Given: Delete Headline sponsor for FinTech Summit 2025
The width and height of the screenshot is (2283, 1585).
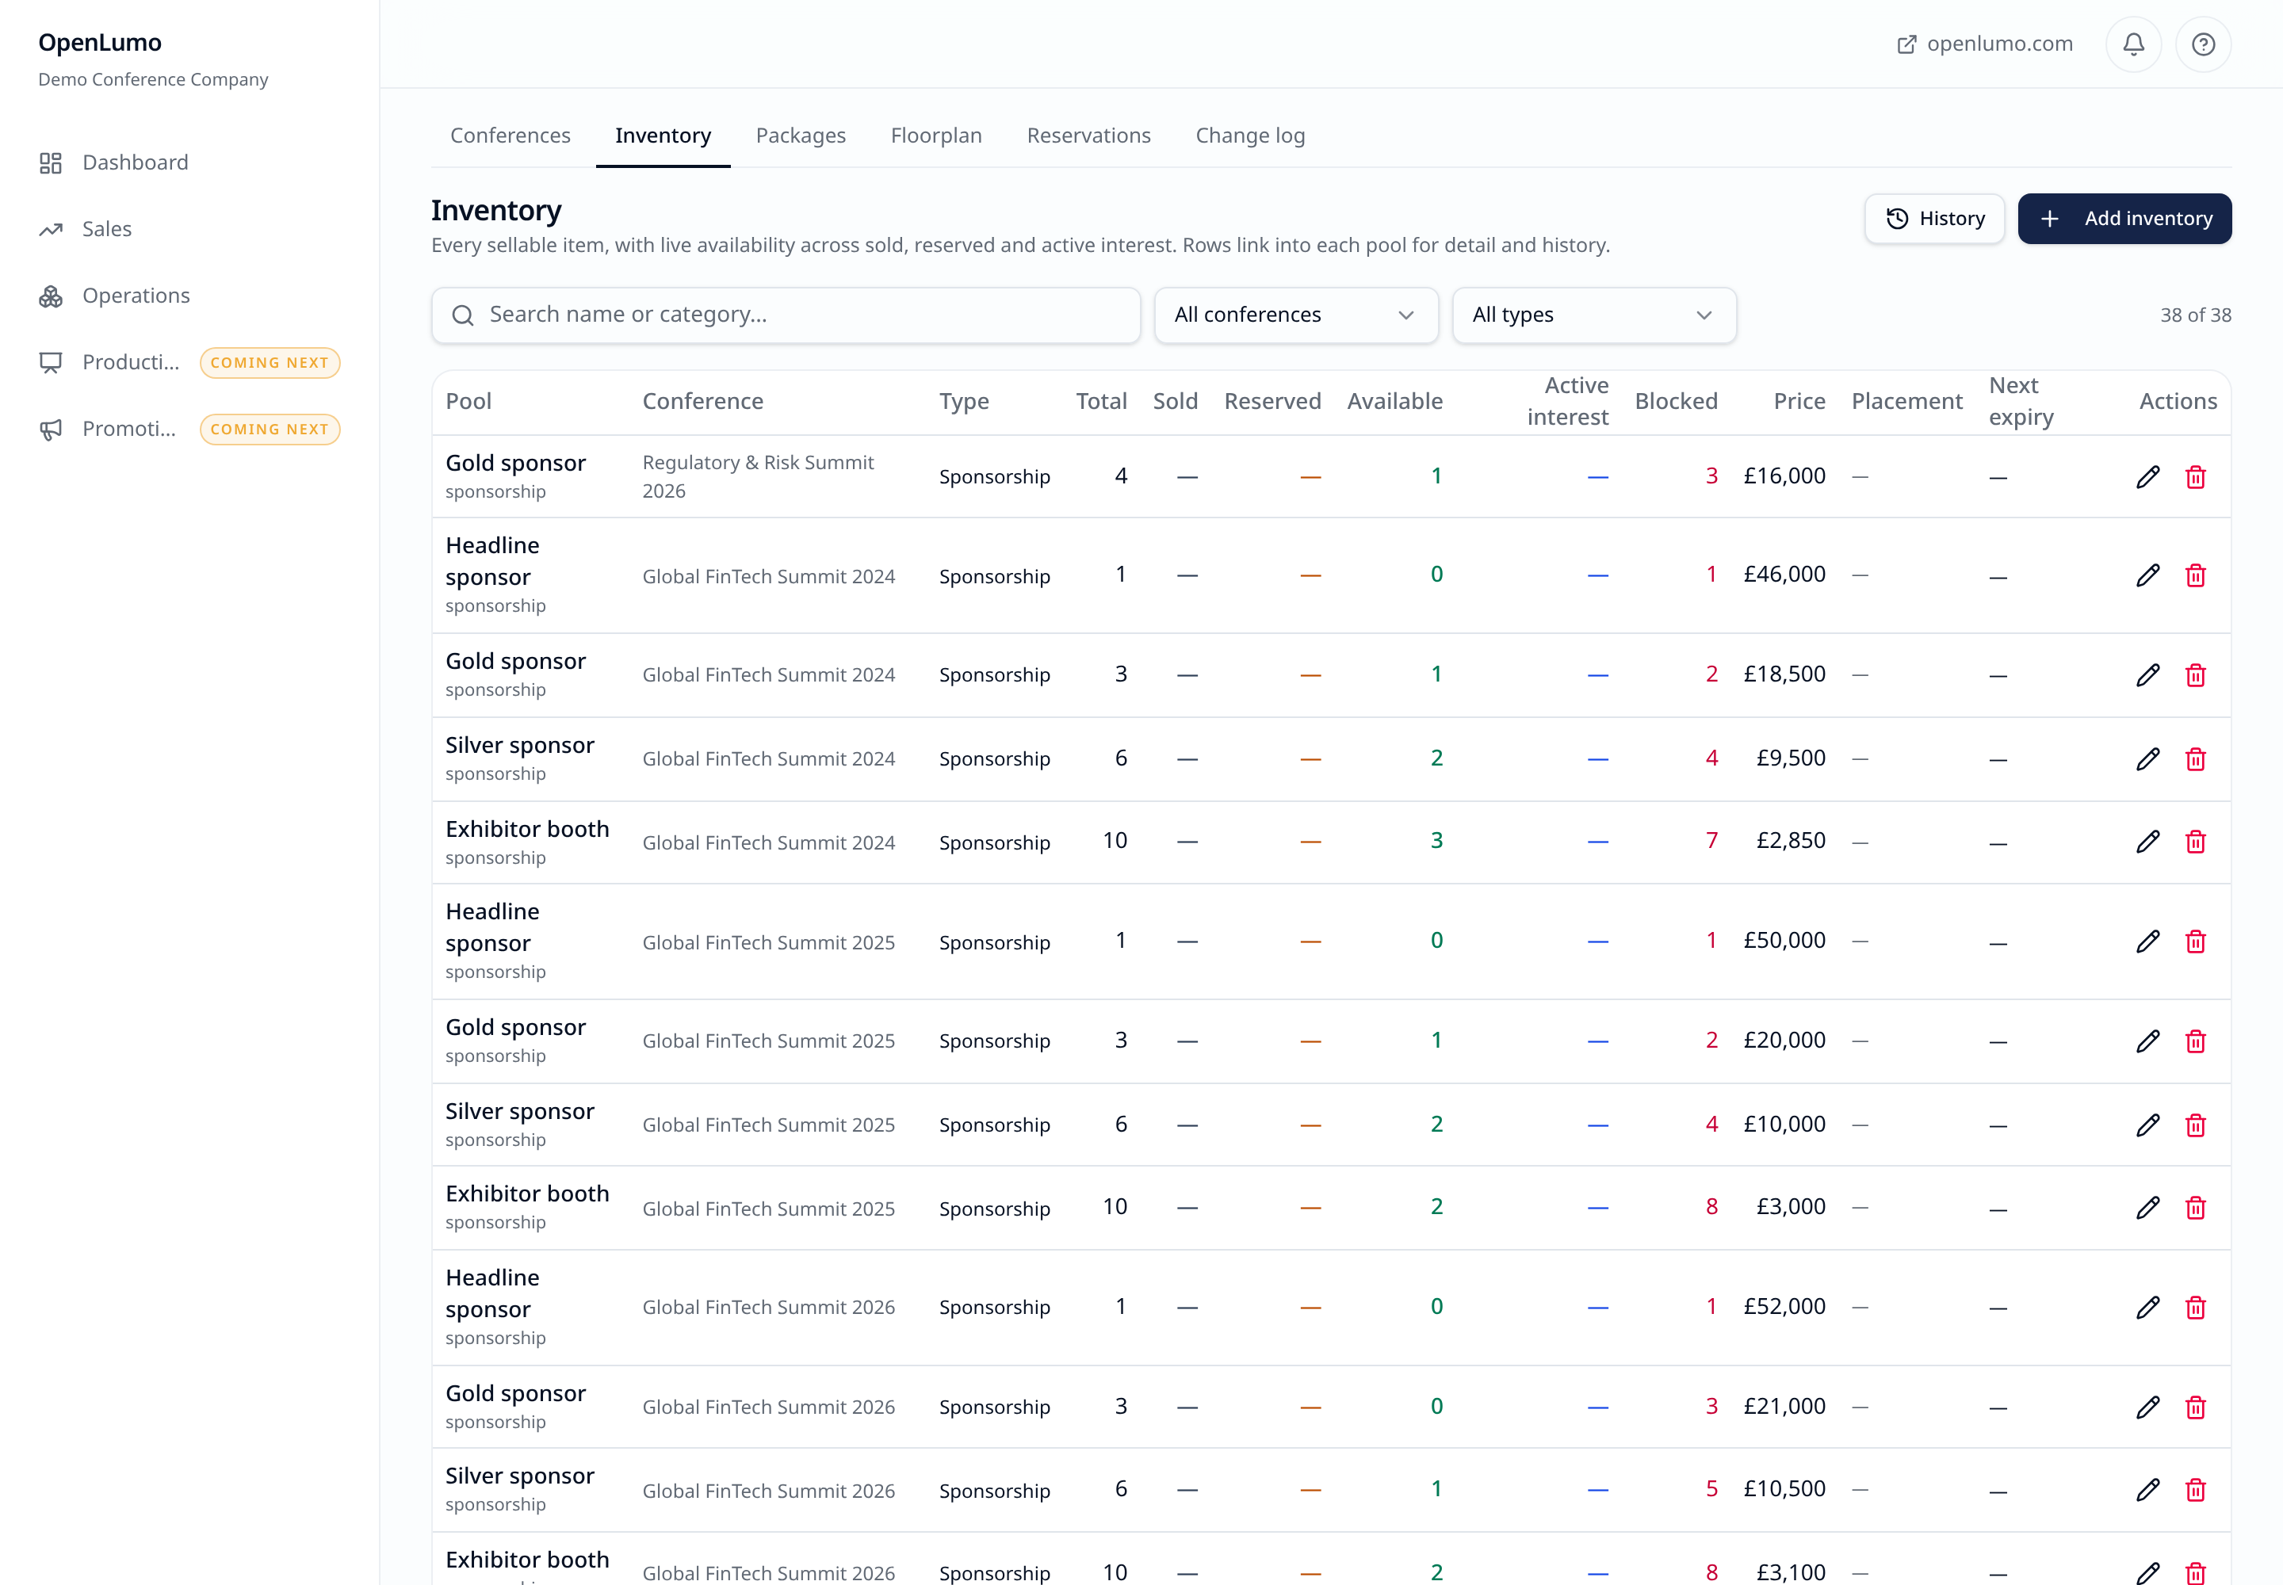Looking at the screenshot, I should click(2196, 941).
